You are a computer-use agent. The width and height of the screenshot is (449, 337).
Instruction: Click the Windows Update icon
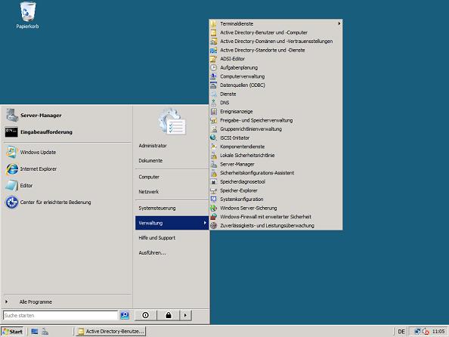pos(12,153)
